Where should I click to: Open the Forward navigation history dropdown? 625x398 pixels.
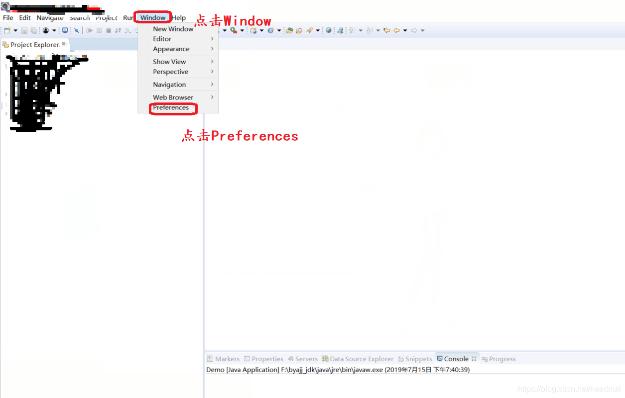[422, 30]
